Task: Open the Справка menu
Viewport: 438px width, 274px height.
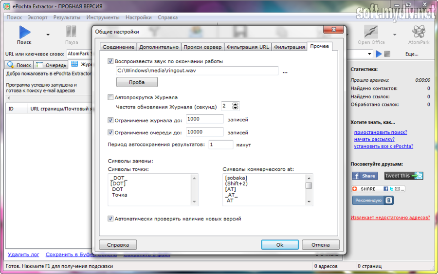Action: 167,18
